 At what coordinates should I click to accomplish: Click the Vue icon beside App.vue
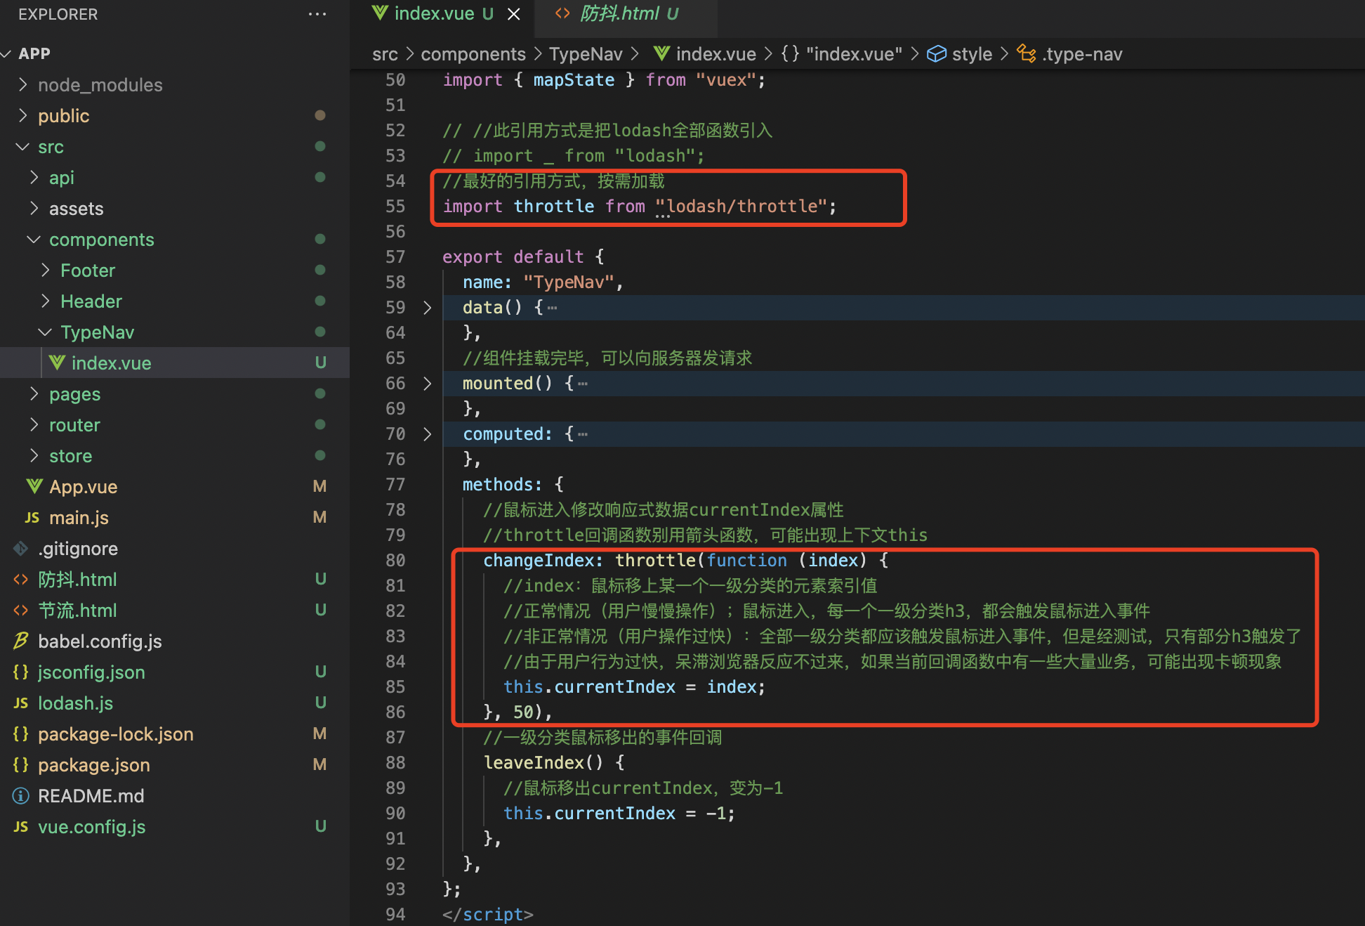[x=34, y=486]
